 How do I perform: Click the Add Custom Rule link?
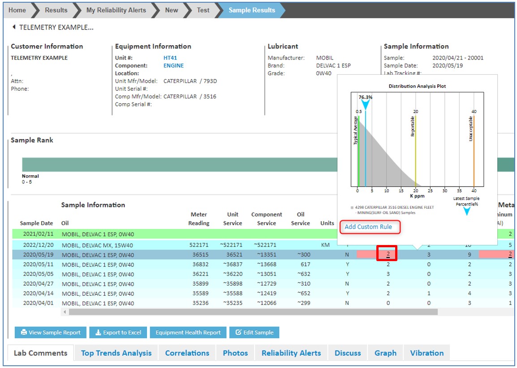368,227
